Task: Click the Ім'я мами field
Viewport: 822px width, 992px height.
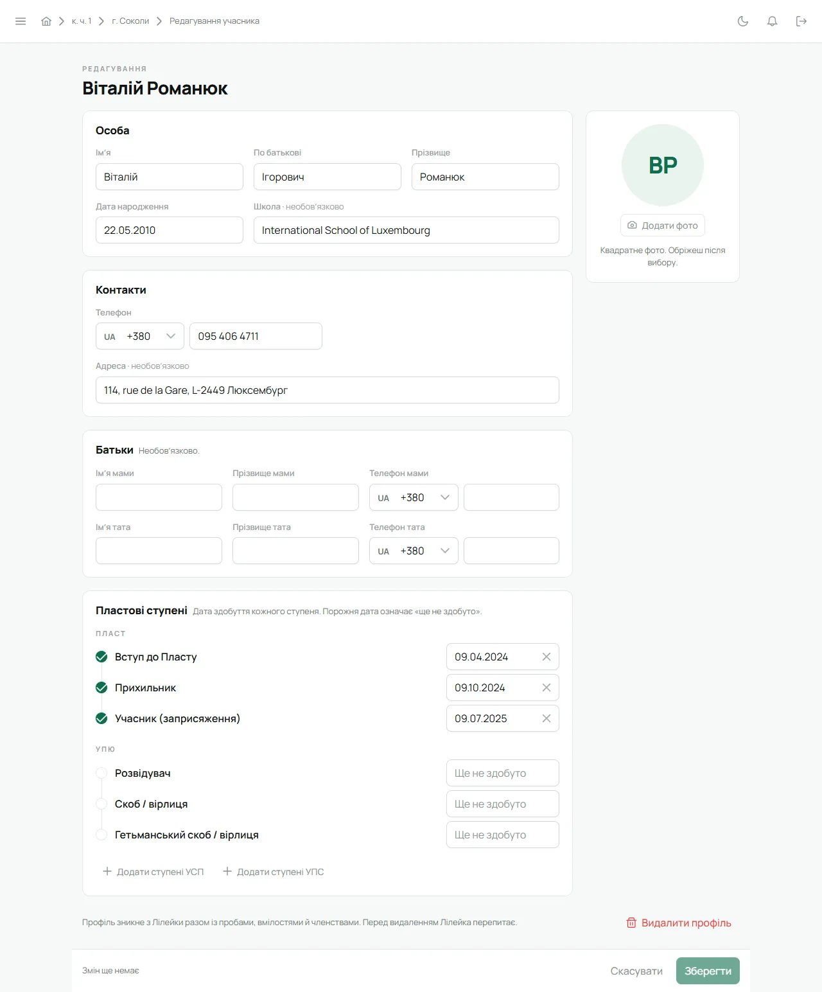Action: click(x=159, y=497)
